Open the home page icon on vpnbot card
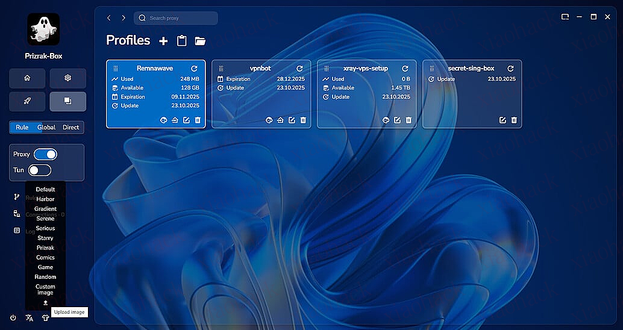Viewport: 623px width, 330px height. click(x=280, y=120)
